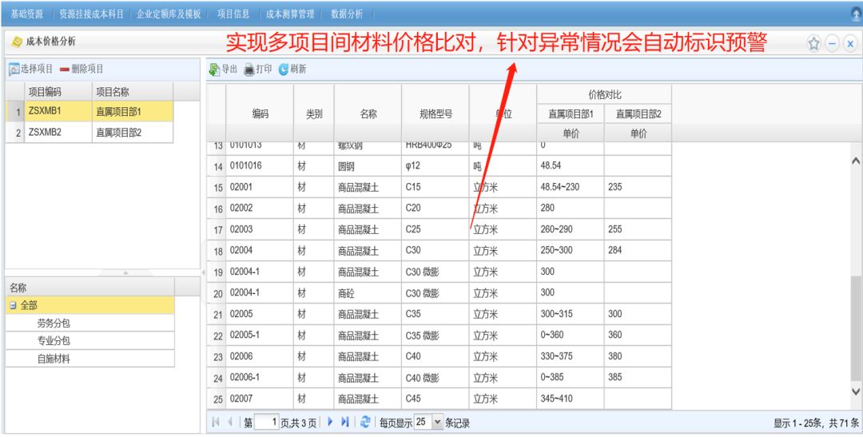The height and width of the screenshot is (437, 863).
Task: Open the 基础资源 menu
Action: pyautogui.click(x=26, y=14)
